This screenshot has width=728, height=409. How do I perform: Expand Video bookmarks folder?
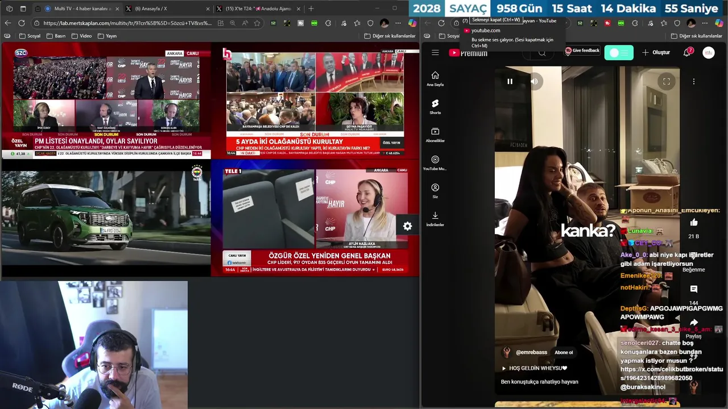point(81,36)
